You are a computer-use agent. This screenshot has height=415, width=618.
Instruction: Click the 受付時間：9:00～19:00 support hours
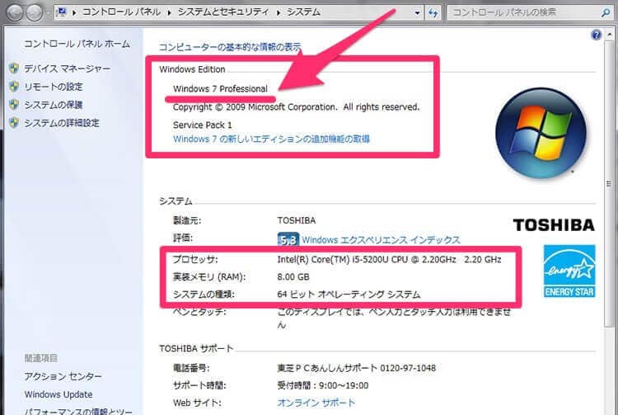click(323, 385)
